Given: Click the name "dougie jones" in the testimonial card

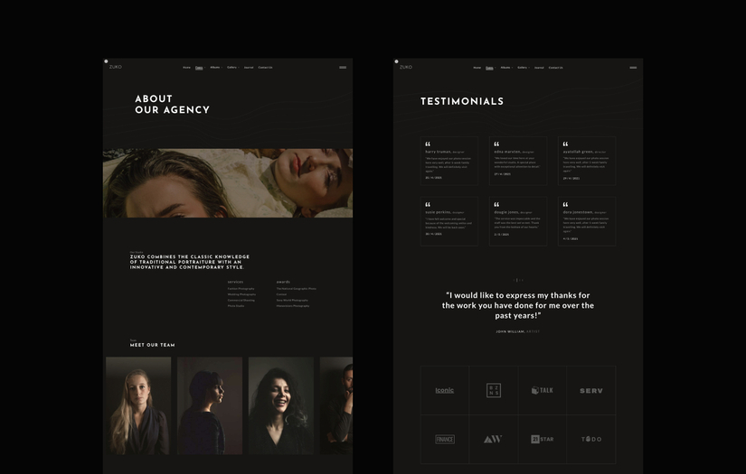Looking at the screenshot, I should click(506, 212).
